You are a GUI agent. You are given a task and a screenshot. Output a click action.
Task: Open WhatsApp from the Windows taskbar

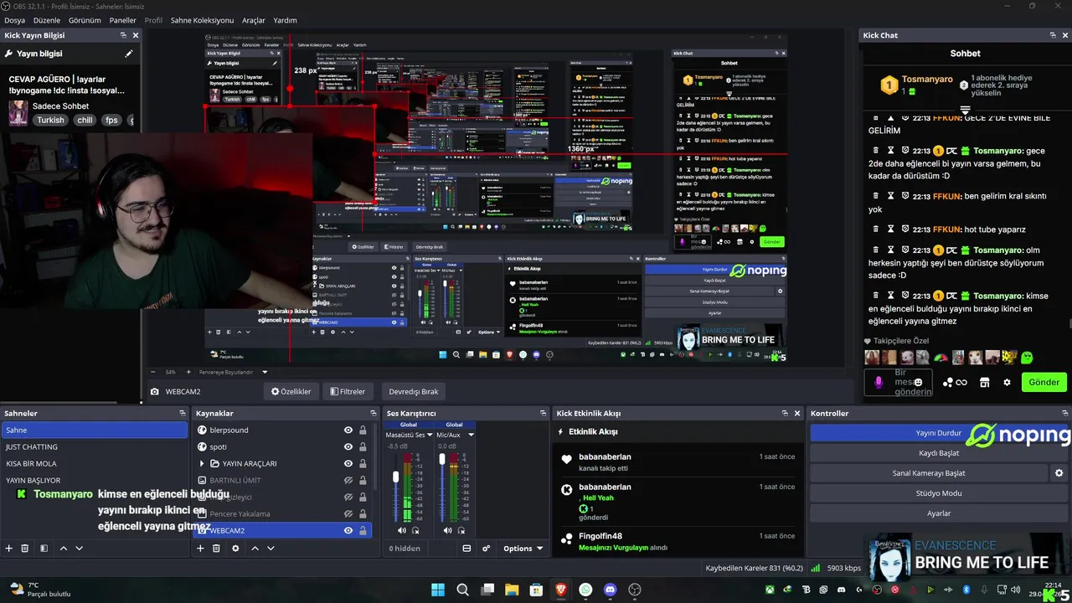click(x=585, y=590)
